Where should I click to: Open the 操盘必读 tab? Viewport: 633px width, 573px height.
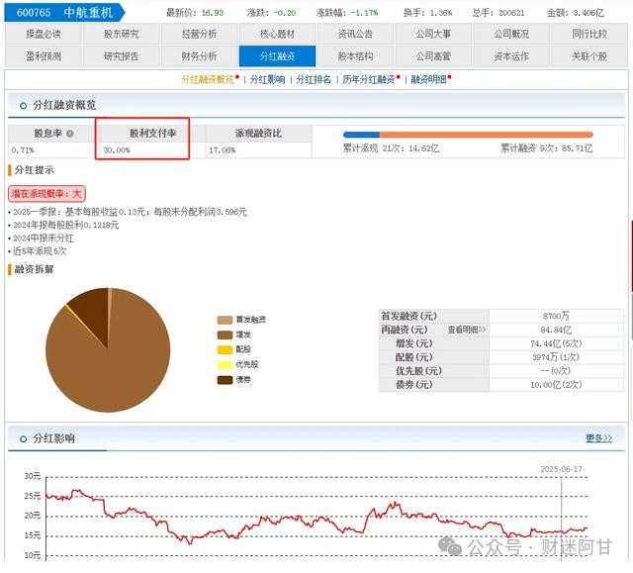point(44,34)
